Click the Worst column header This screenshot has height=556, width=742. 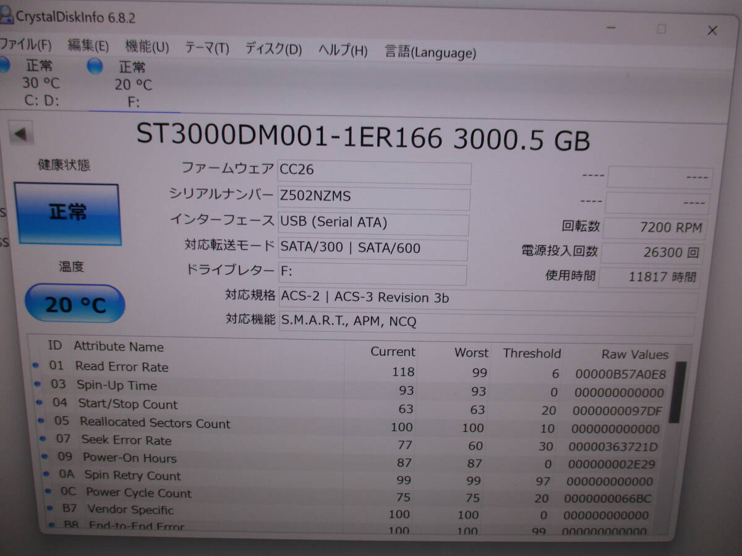tap(471, 353)
